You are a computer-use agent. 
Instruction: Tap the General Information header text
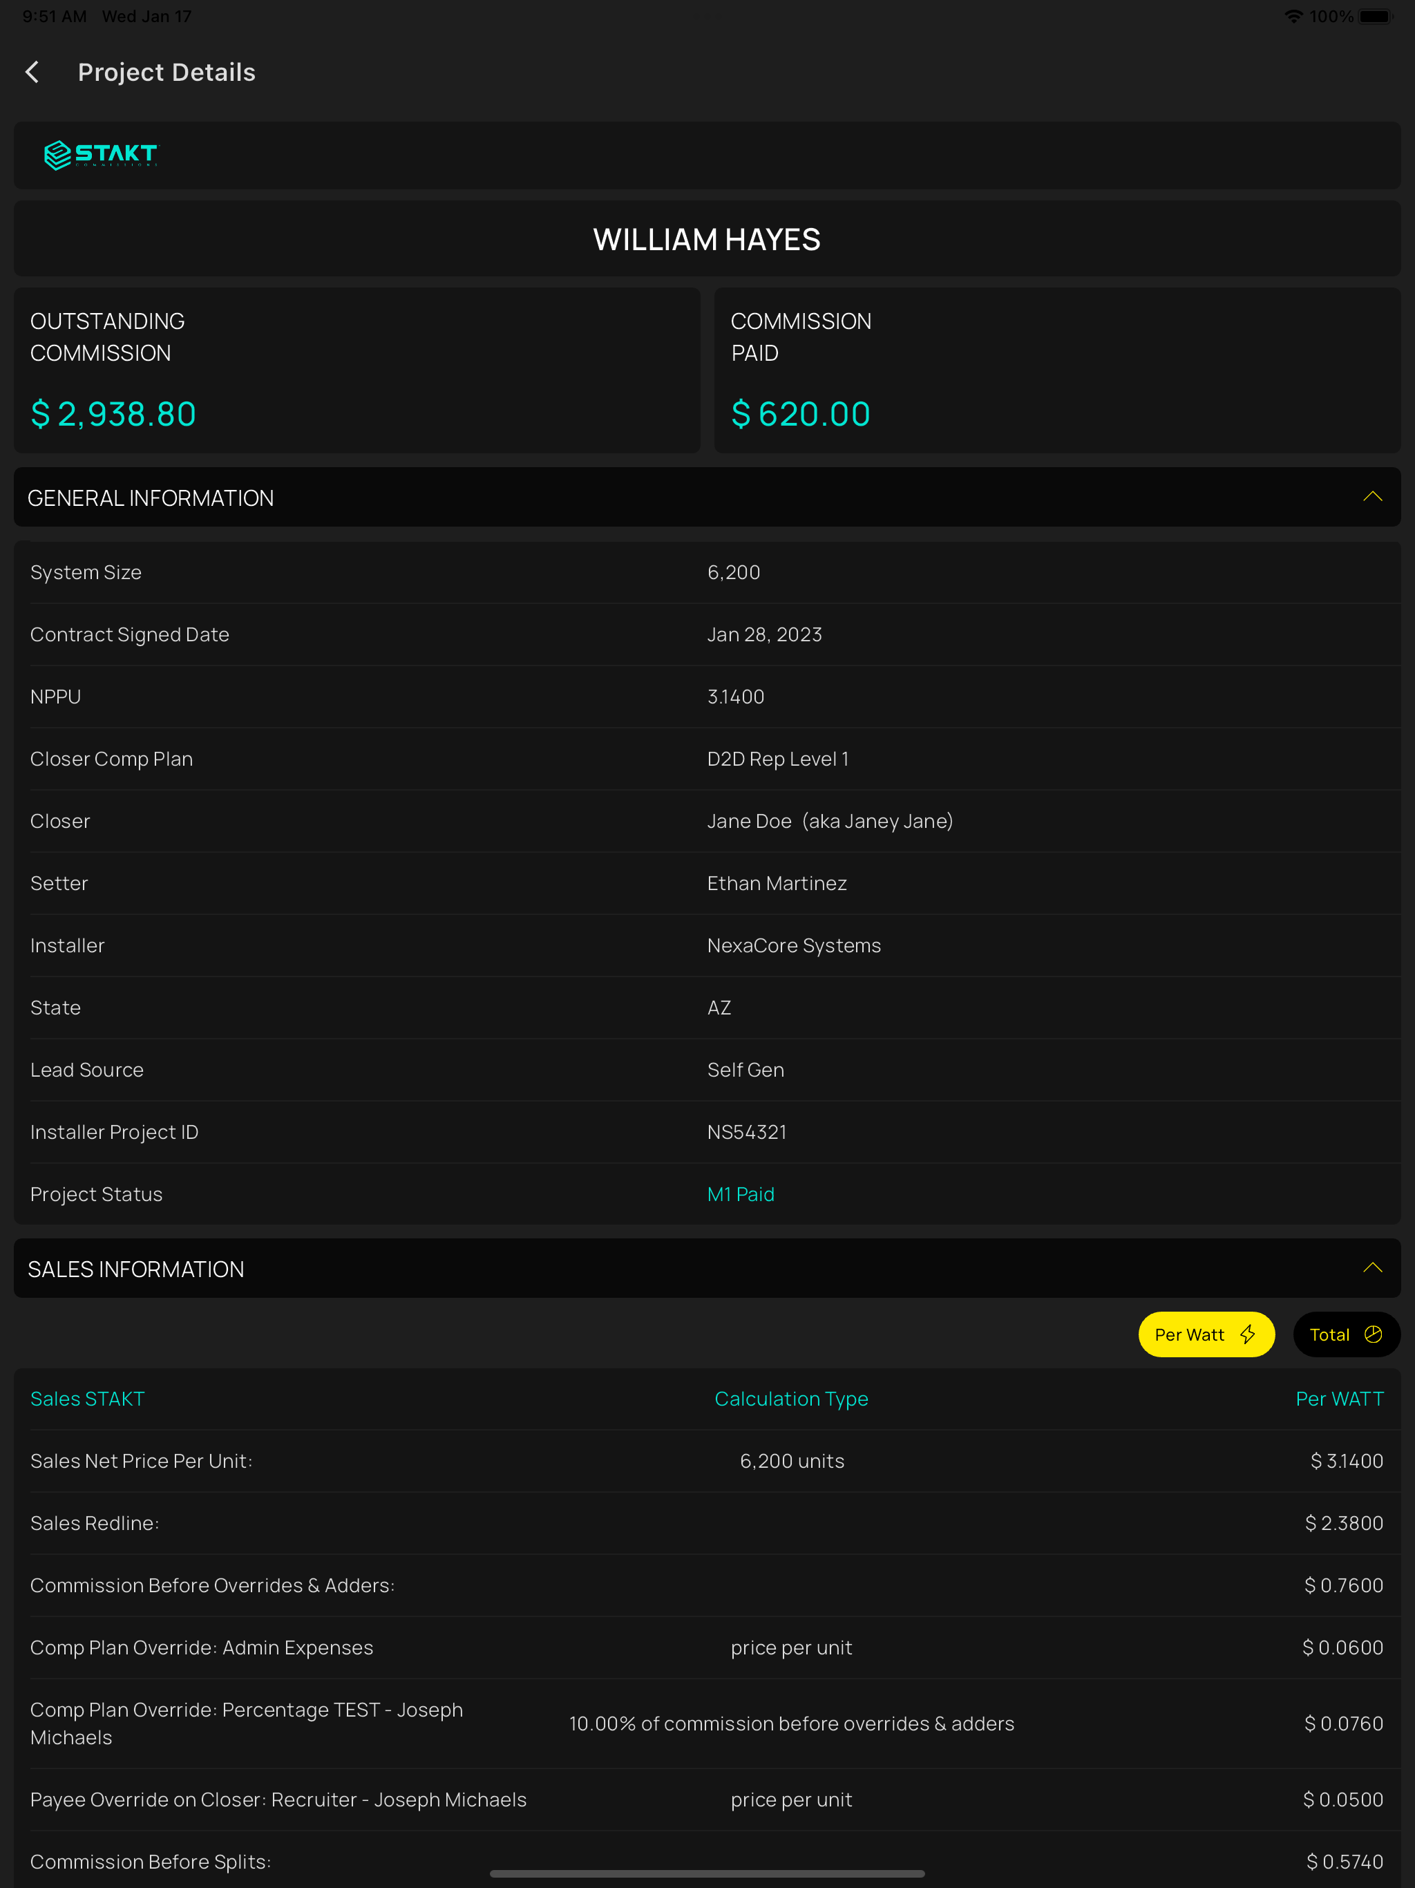(x=150, y=498)
